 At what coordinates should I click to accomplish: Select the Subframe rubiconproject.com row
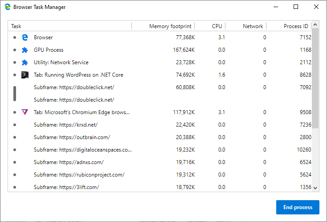point(160,175)
